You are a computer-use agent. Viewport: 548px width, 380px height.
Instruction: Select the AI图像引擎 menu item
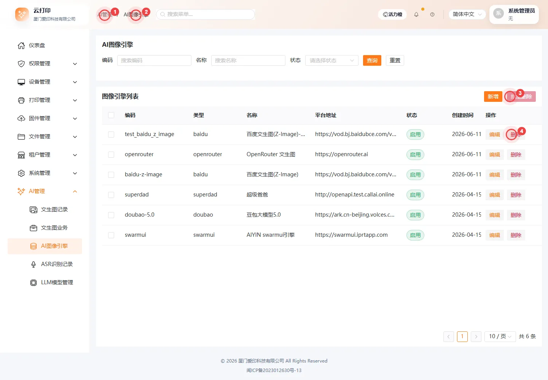click(45, 246)
